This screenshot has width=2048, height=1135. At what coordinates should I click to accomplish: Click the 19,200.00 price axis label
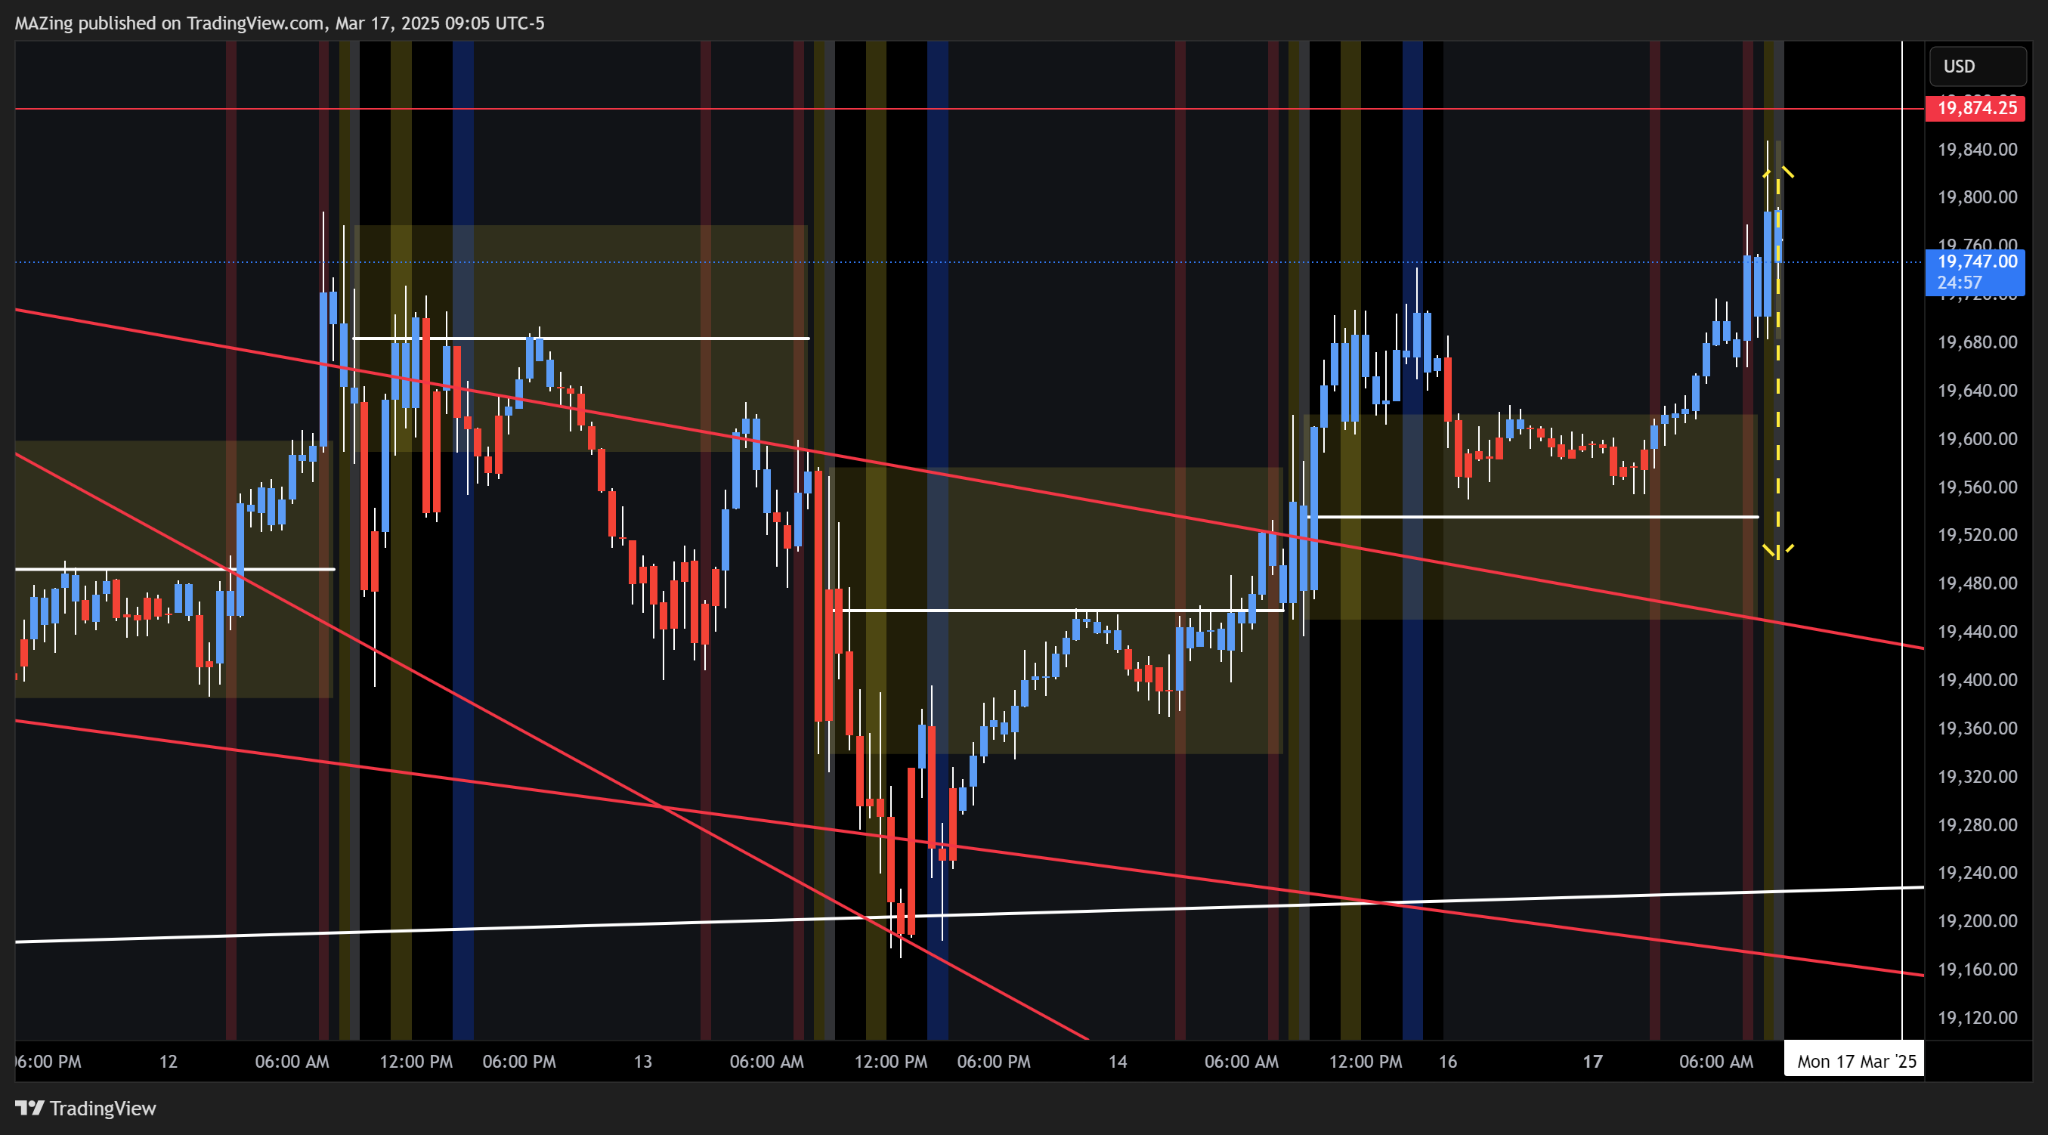point(1977,921)
